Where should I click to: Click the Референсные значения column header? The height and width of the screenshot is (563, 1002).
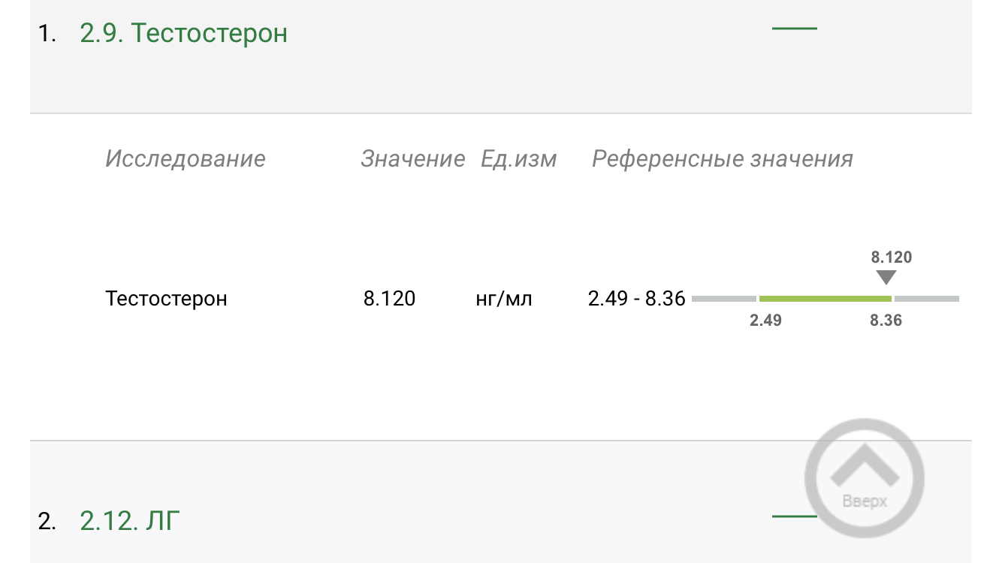tap(722, 159)
